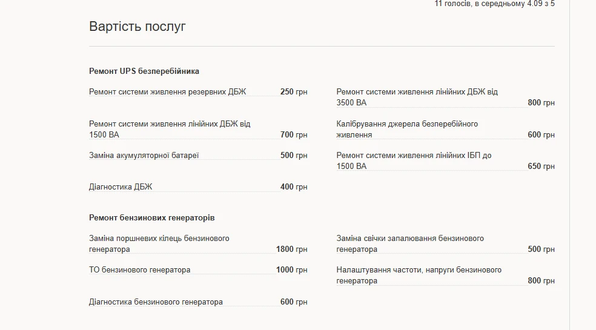
Task: Click the 1800 грн price
Action: point(291,249)
